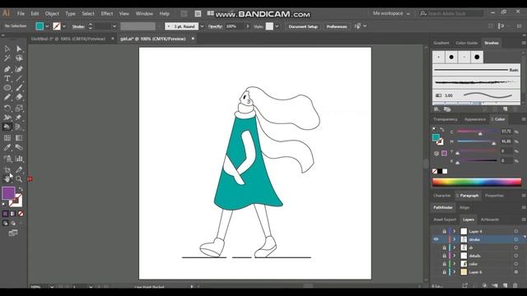Expand the color layer
Screen dimensions: 527x296
point(454,264)
